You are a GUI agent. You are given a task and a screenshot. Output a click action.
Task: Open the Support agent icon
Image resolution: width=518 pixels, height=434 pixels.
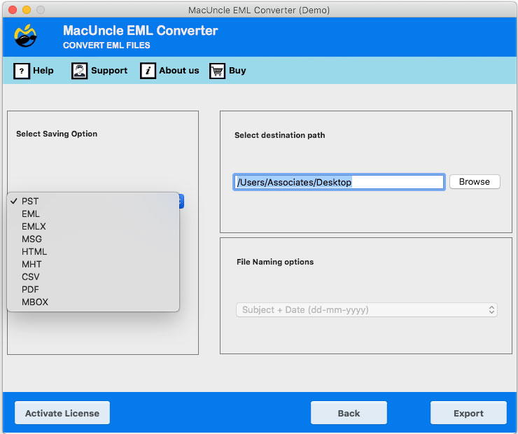(79, 71)
